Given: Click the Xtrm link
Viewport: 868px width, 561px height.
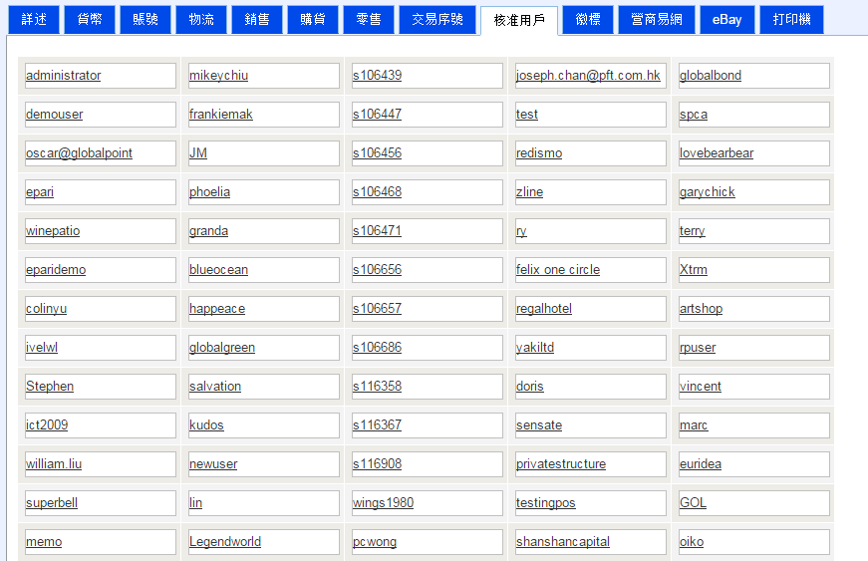Looking at the screenshot, I should pos(694,269).
